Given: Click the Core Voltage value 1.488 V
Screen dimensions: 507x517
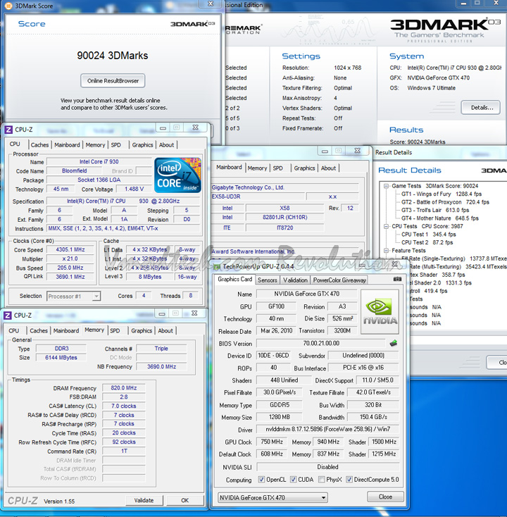Looking at the screenshot, I should point(134,189).
